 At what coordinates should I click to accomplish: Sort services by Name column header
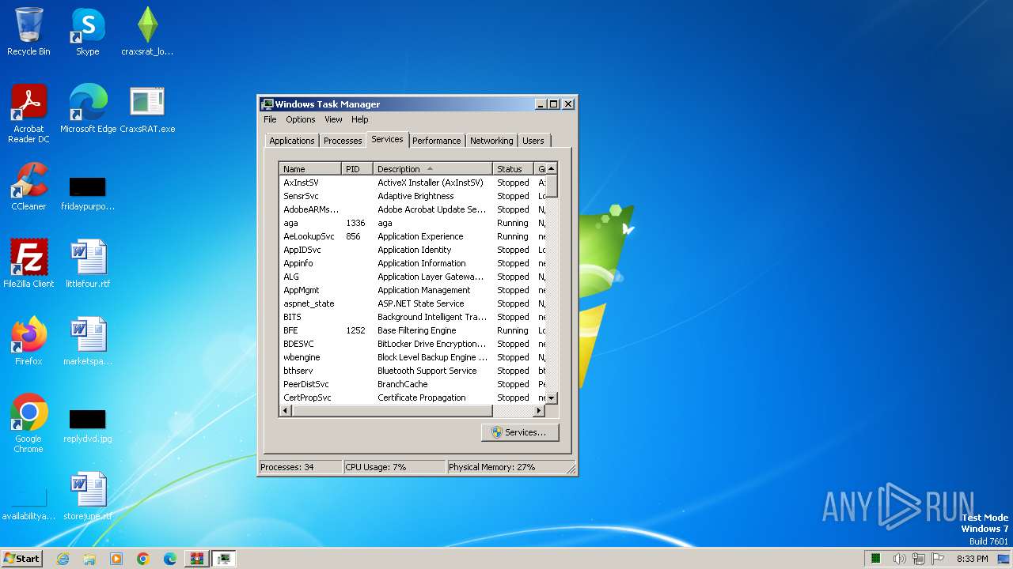[x=310, y=169]
